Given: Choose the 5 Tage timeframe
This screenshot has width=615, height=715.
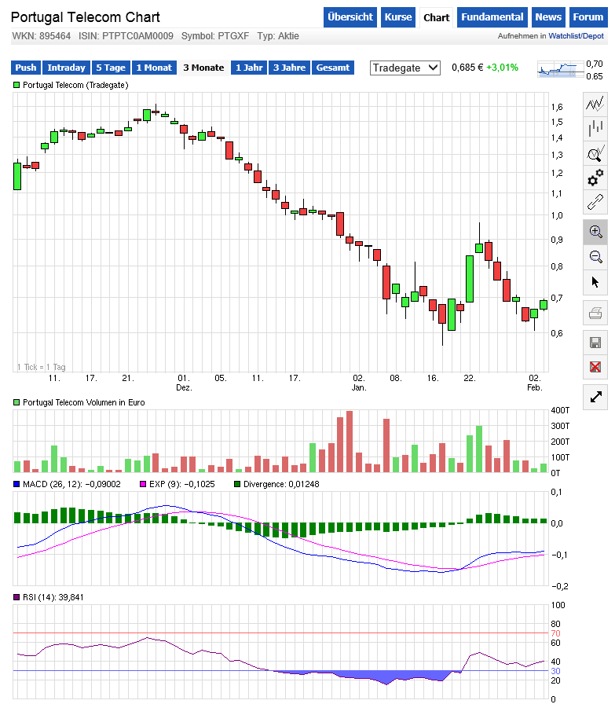Looking at the screenshot, I should coord(111,68).
